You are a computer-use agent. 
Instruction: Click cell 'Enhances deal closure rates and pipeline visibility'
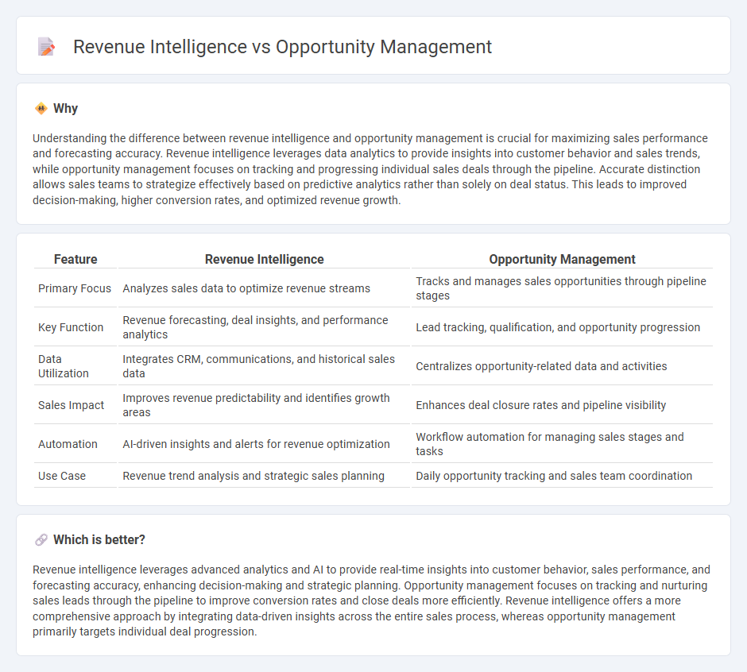(562, 405)
